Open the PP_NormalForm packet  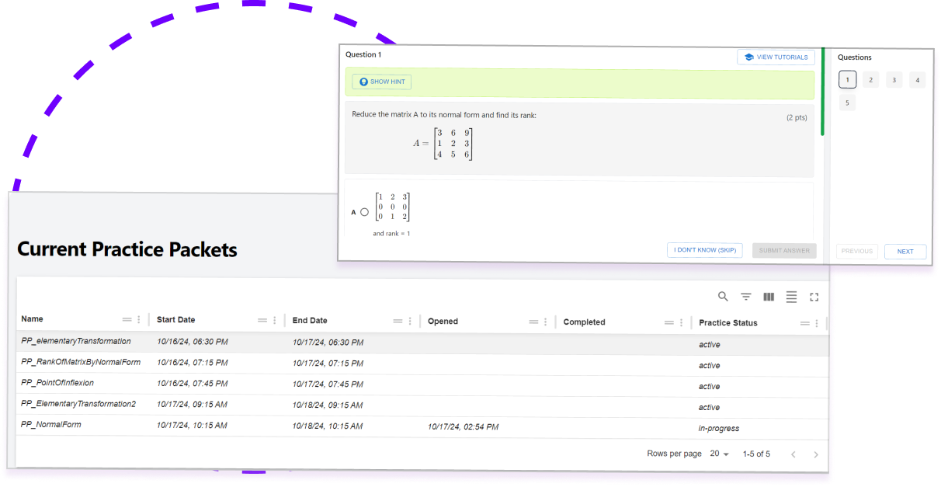tap(51, 425)
